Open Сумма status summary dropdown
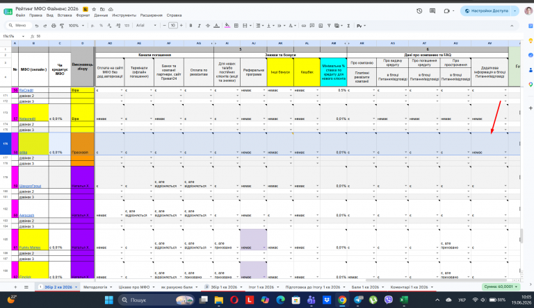The height and width of the screenshot is (308, 534). click(x=501, y=287)
